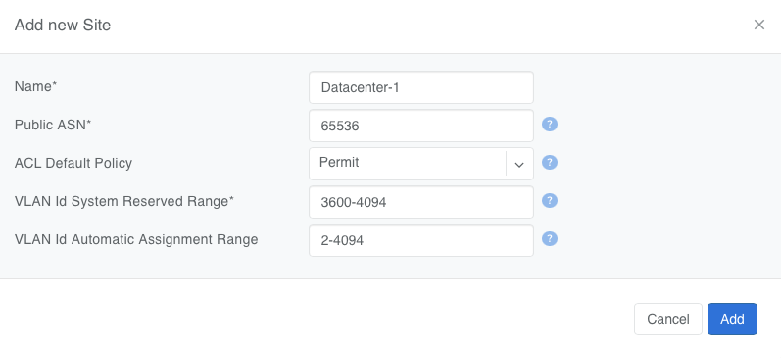Click the VLAN Id Automatic Assignment Range label

click(x=136, y=239)
